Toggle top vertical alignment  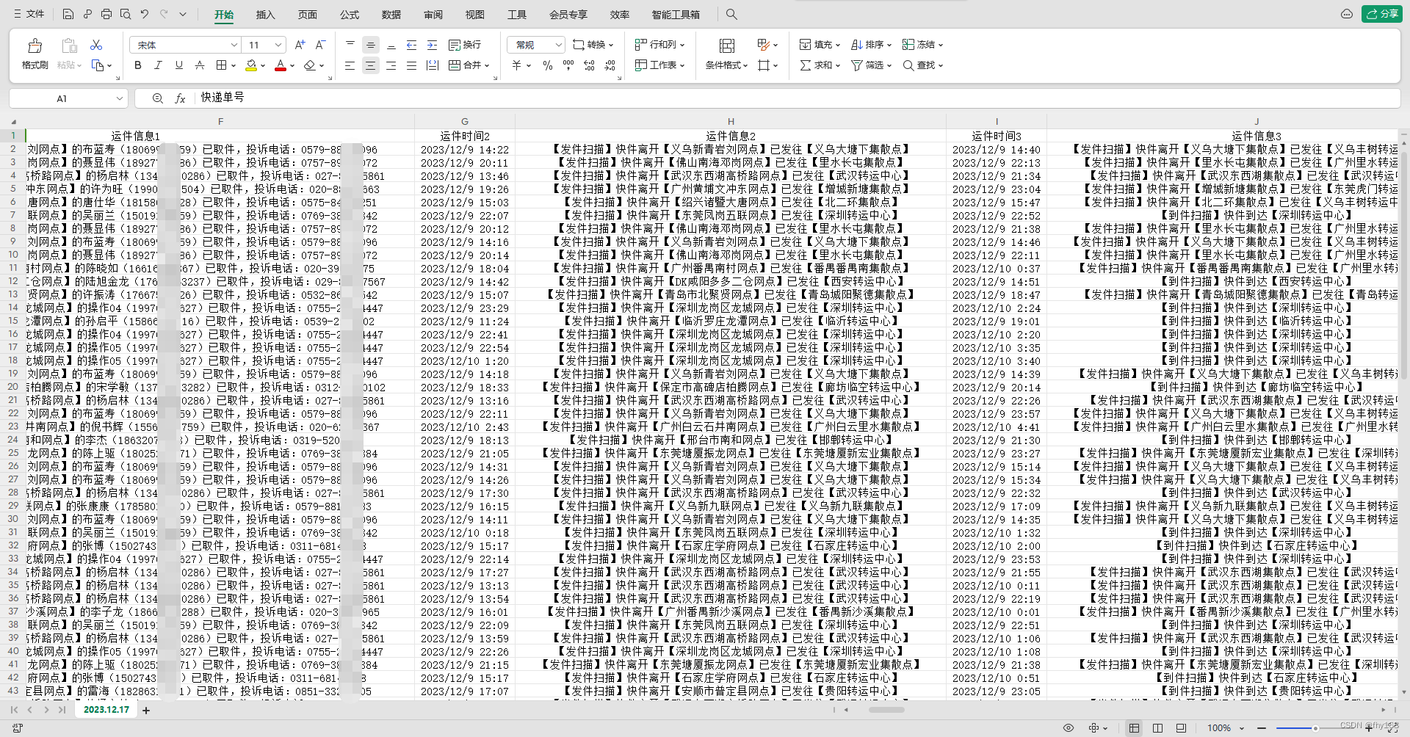point(350,45)
